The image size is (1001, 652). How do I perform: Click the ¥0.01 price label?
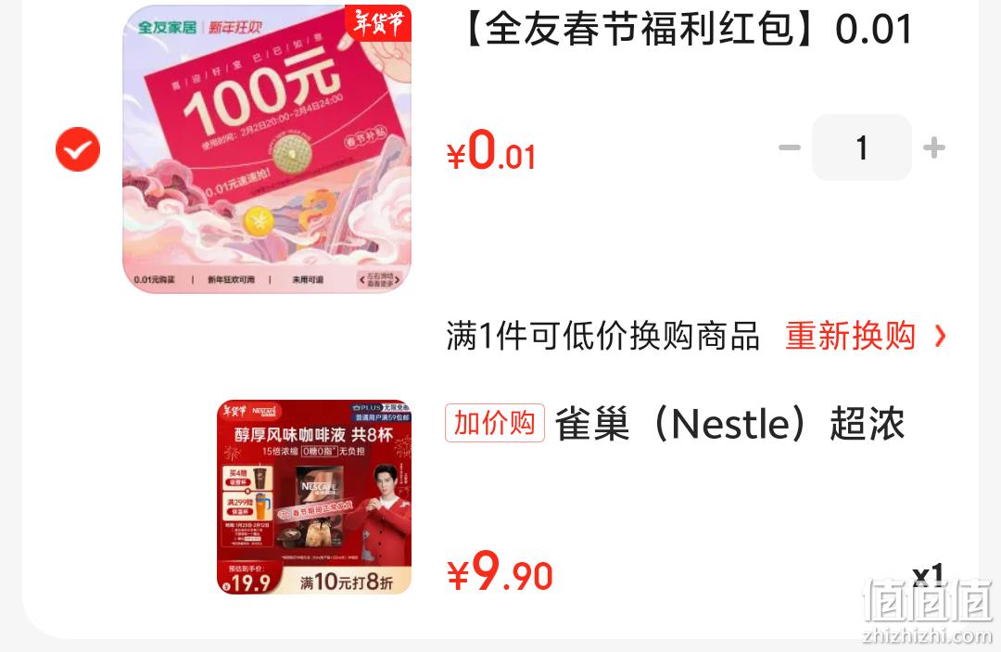click(491, 150)
